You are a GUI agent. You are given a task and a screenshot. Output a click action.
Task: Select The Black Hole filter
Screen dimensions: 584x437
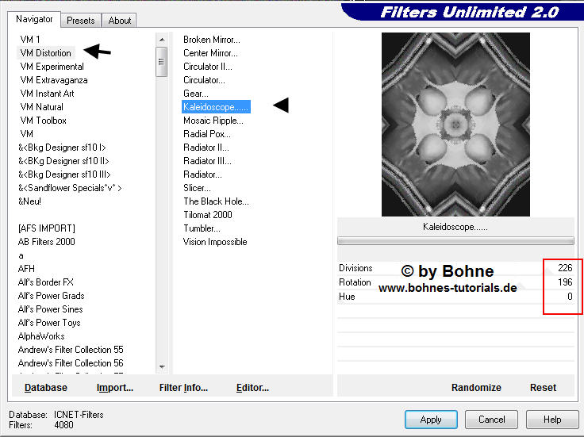pyautogui.click(x=216, y=201)
